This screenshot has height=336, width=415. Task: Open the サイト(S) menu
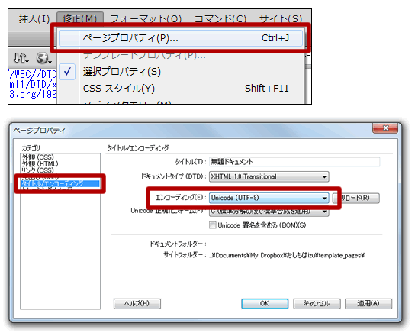point(281,18)
